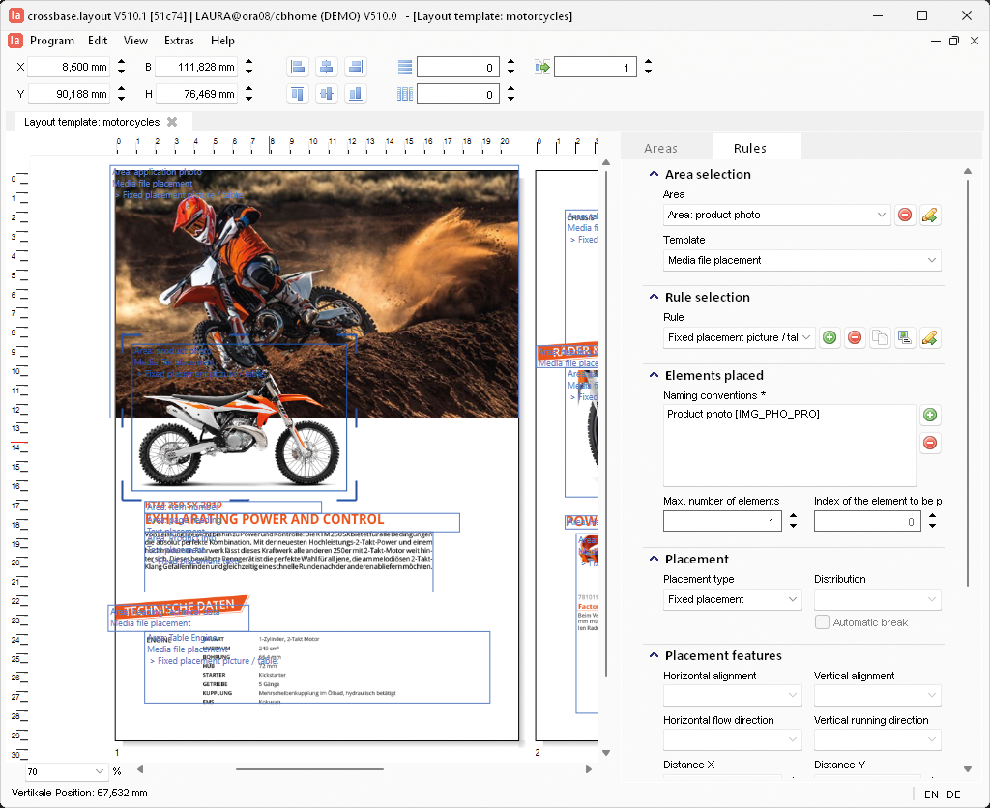Minimize the inner document window

(936, 41)
